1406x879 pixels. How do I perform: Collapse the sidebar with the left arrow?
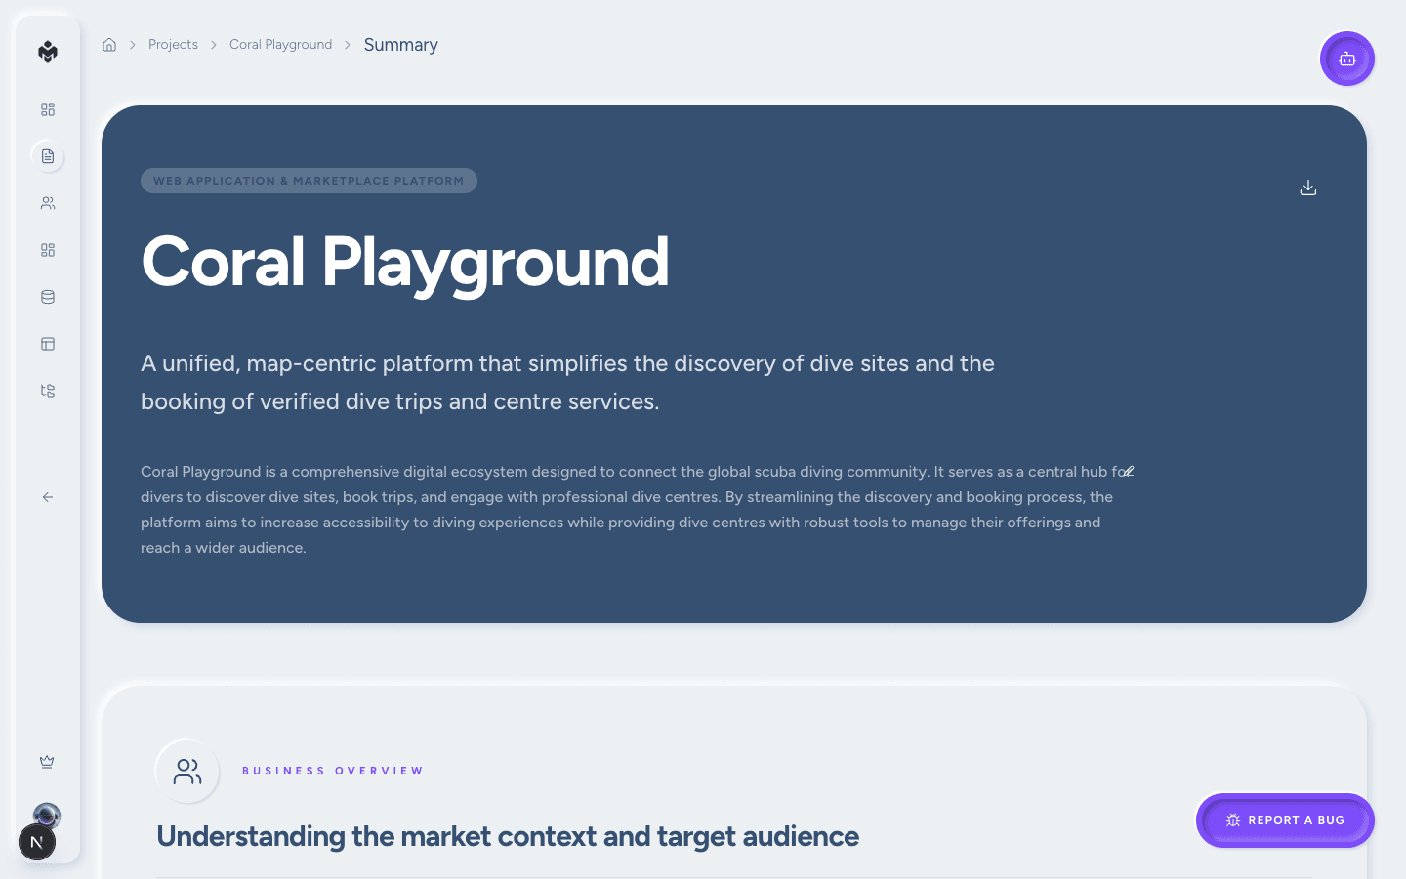point(48,497)
